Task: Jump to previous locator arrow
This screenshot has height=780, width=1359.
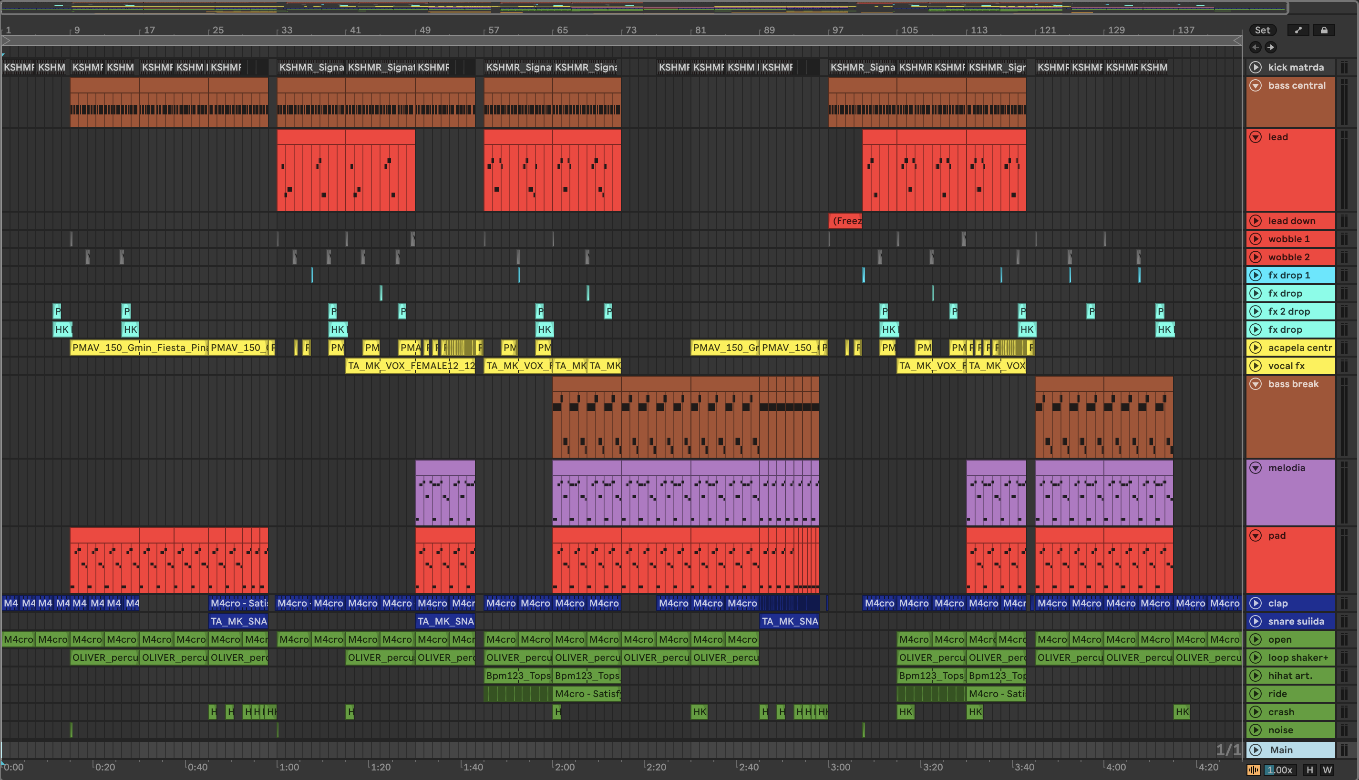Action: tap(1255, 47)
